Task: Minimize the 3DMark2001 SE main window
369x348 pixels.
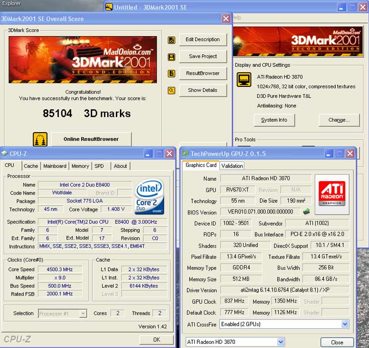Action: (x=341, y=7)
